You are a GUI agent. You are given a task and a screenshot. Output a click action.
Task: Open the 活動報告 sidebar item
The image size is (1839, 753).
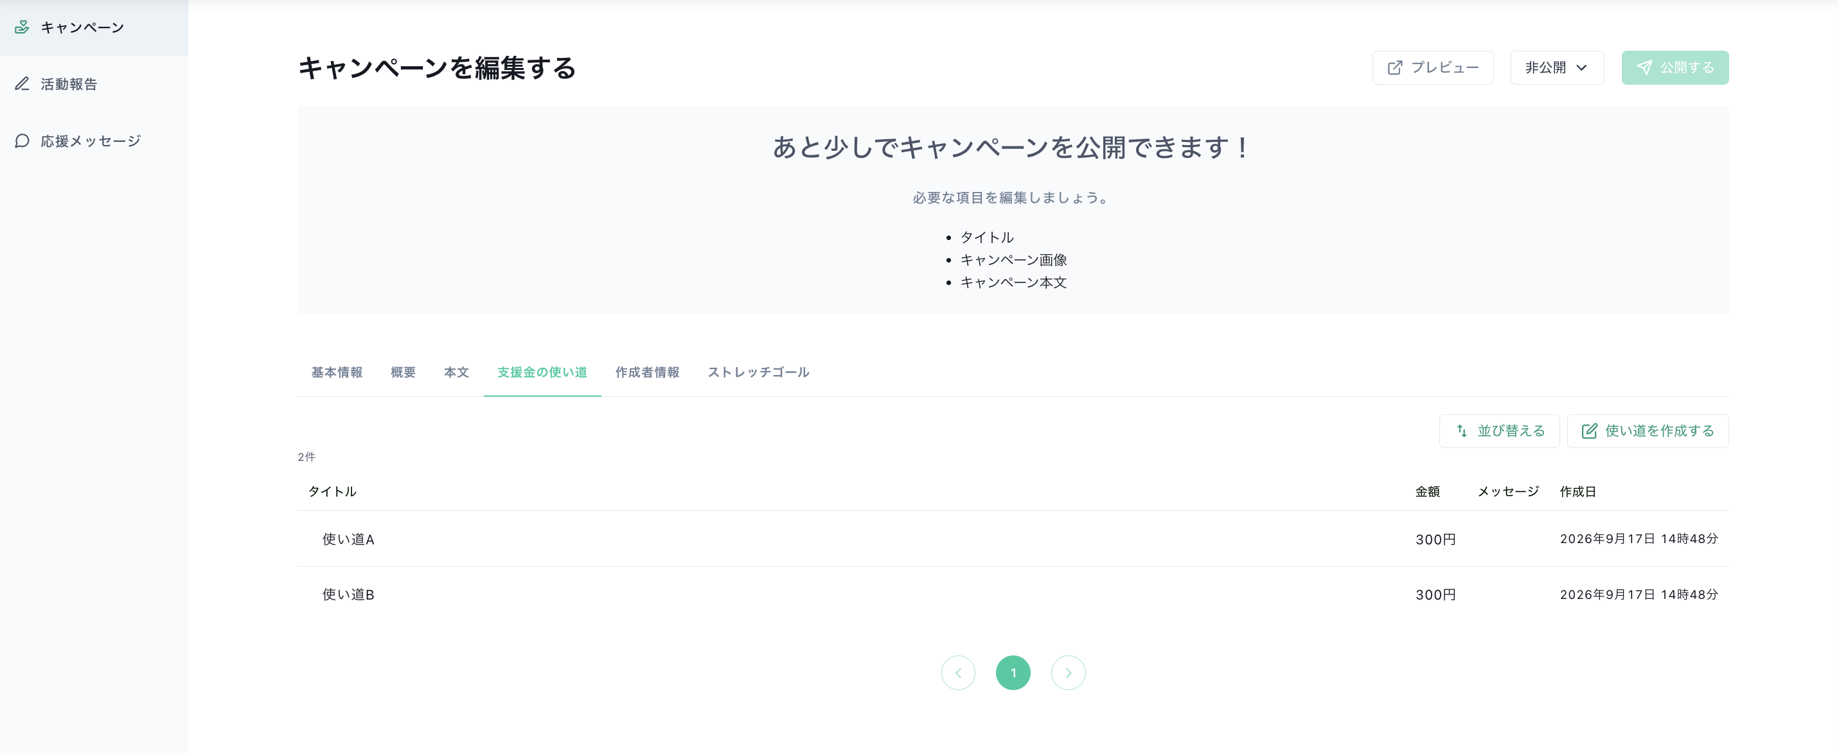tap(94, 84)
